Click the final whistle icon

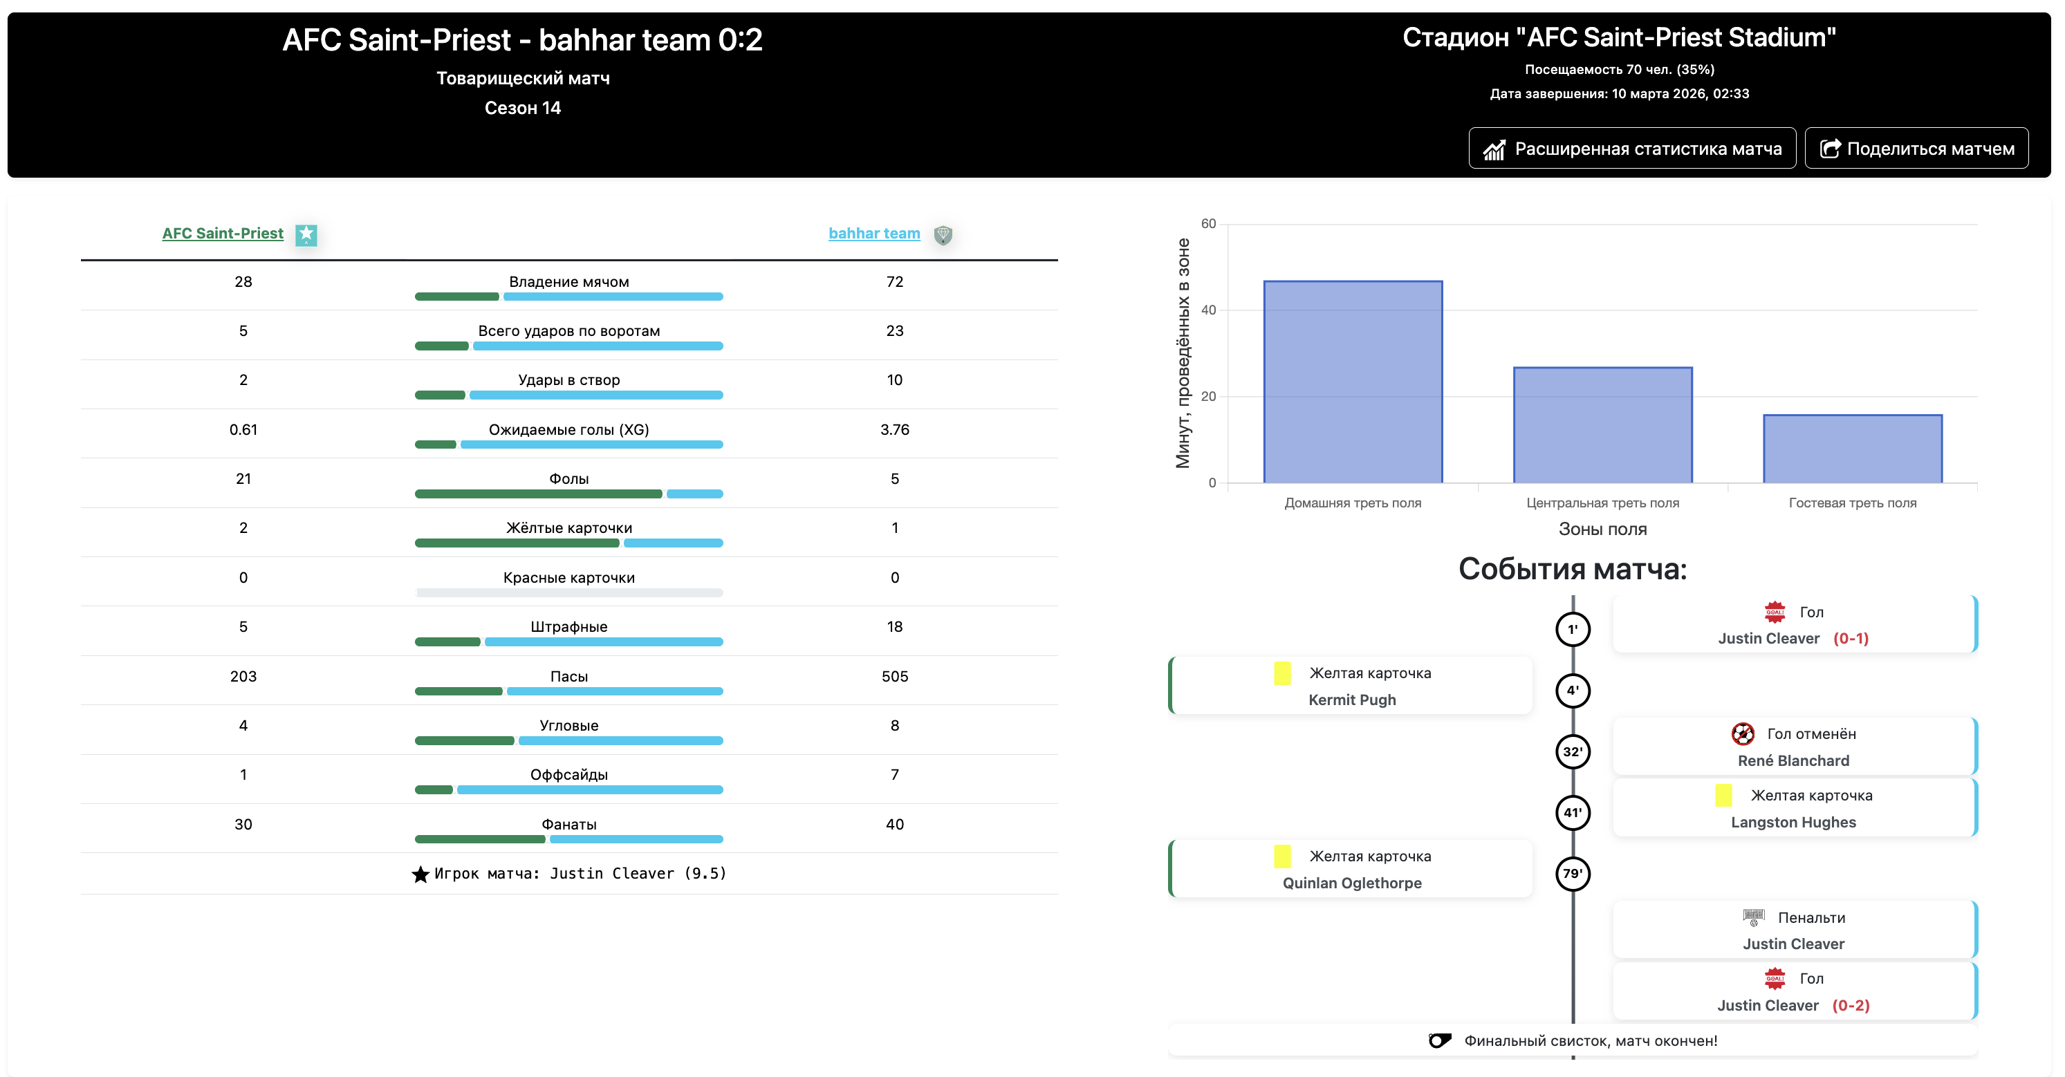click(x=1439, y=1040)
